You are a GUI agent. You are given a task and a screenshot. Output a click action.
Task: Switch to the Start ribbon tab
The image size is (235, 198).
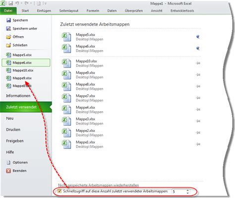tap(25, 11)
